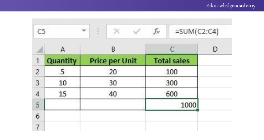Viewport: 264px width, 140px height.
Task: Select column A header
Action: click(63, 49)
